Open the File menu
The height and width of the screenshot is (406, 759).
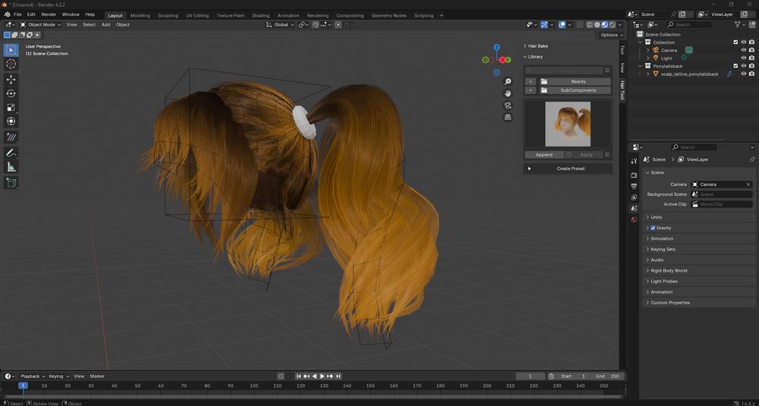click(17, 14)
